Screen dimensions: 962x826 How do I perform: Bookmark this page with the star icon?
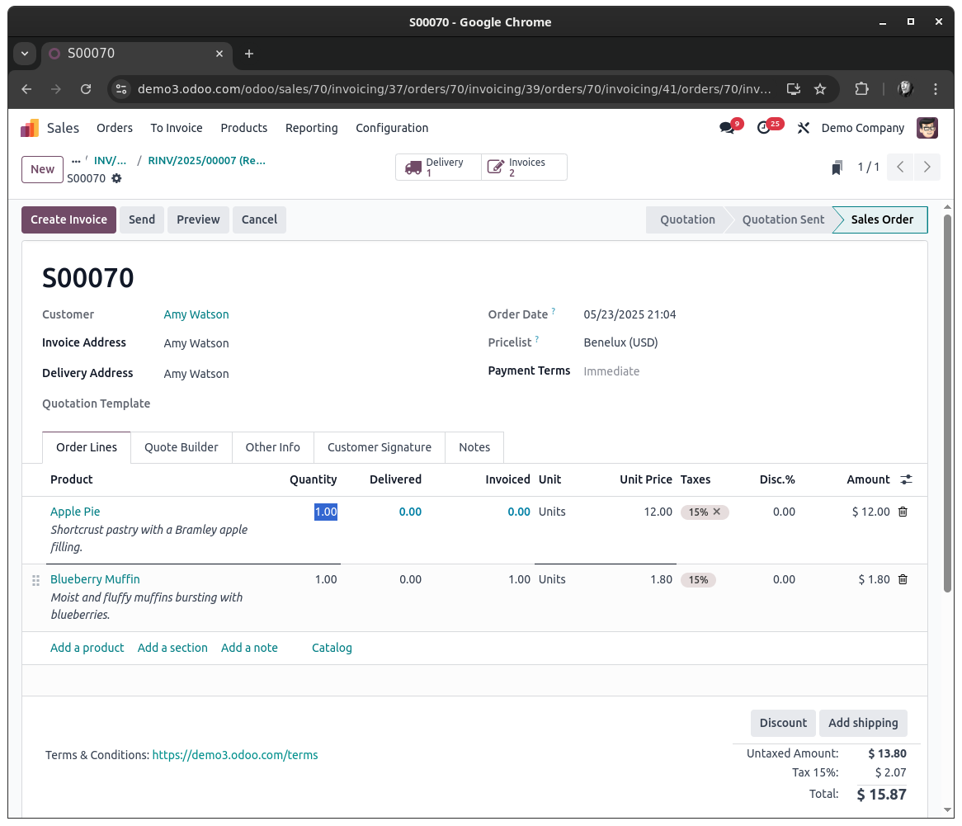click(x=820, y=90)
